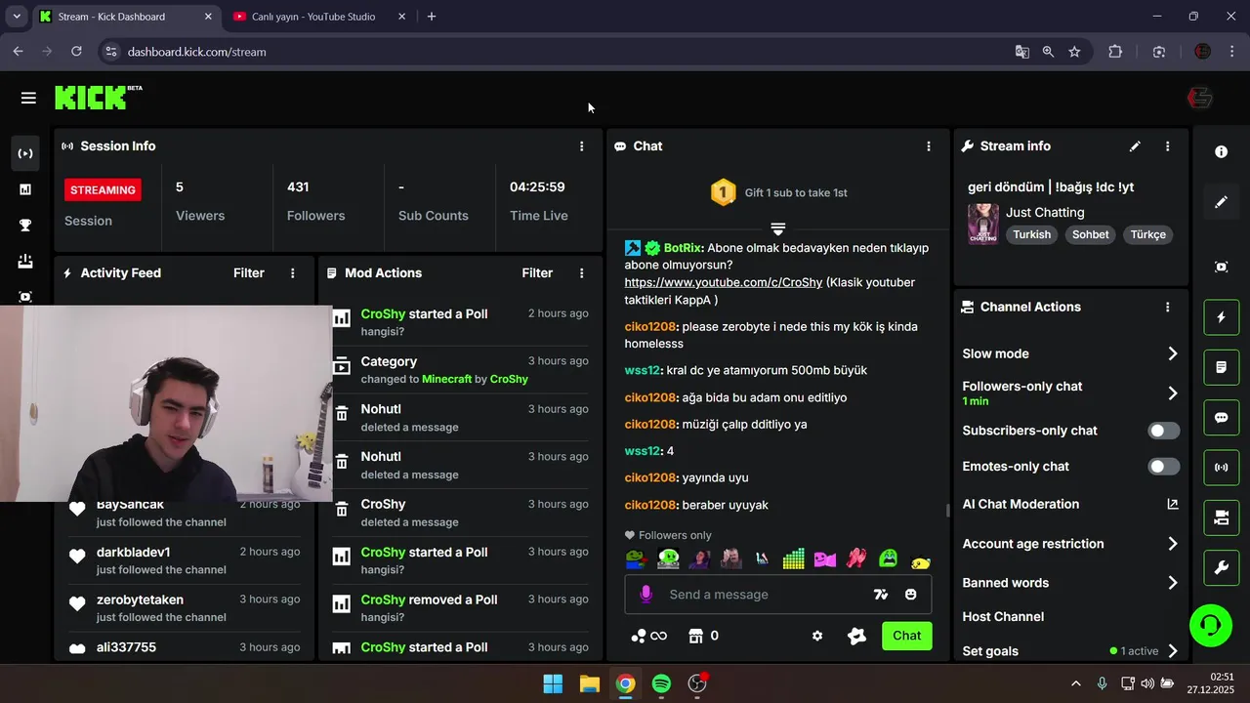Click the wrench widget icon in right rail
The height and width of the screenshot is (703, 1250).
1222,567
